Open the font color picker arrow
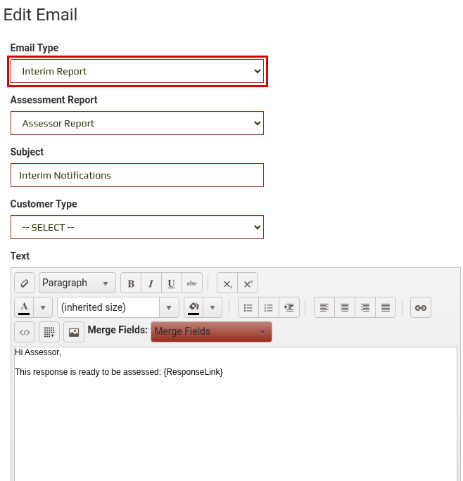This screenshot has width=463, height=481. pos(43,307)
